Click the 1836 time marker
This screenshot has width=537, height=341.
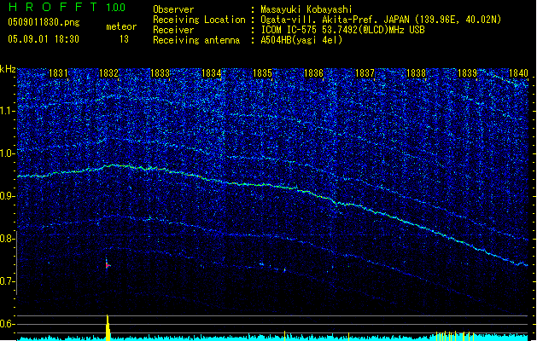313,73
